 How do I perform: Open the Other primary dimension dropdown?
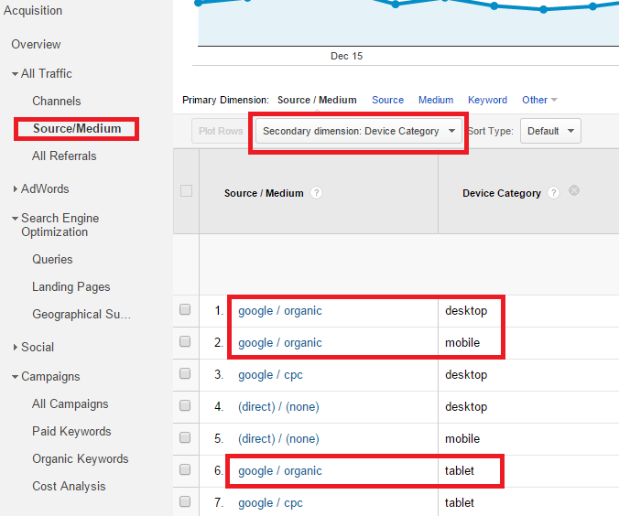(539, 100)
